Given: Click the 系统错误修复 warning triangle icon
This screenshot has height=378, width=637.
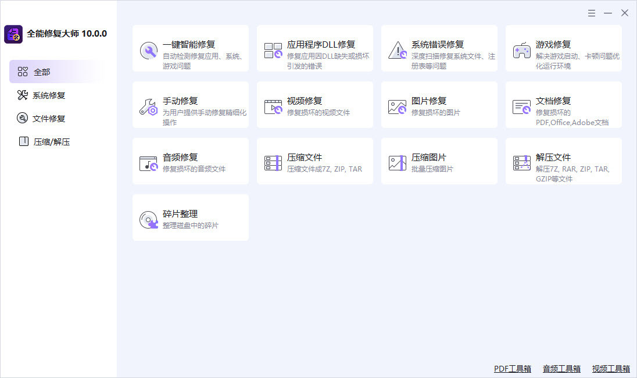Looking at the screenshot, I should [x=398, y=51].
